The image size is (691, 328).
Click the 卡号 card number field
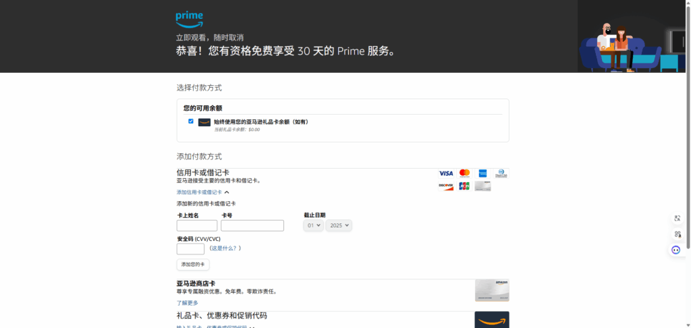tap(252, 225)
